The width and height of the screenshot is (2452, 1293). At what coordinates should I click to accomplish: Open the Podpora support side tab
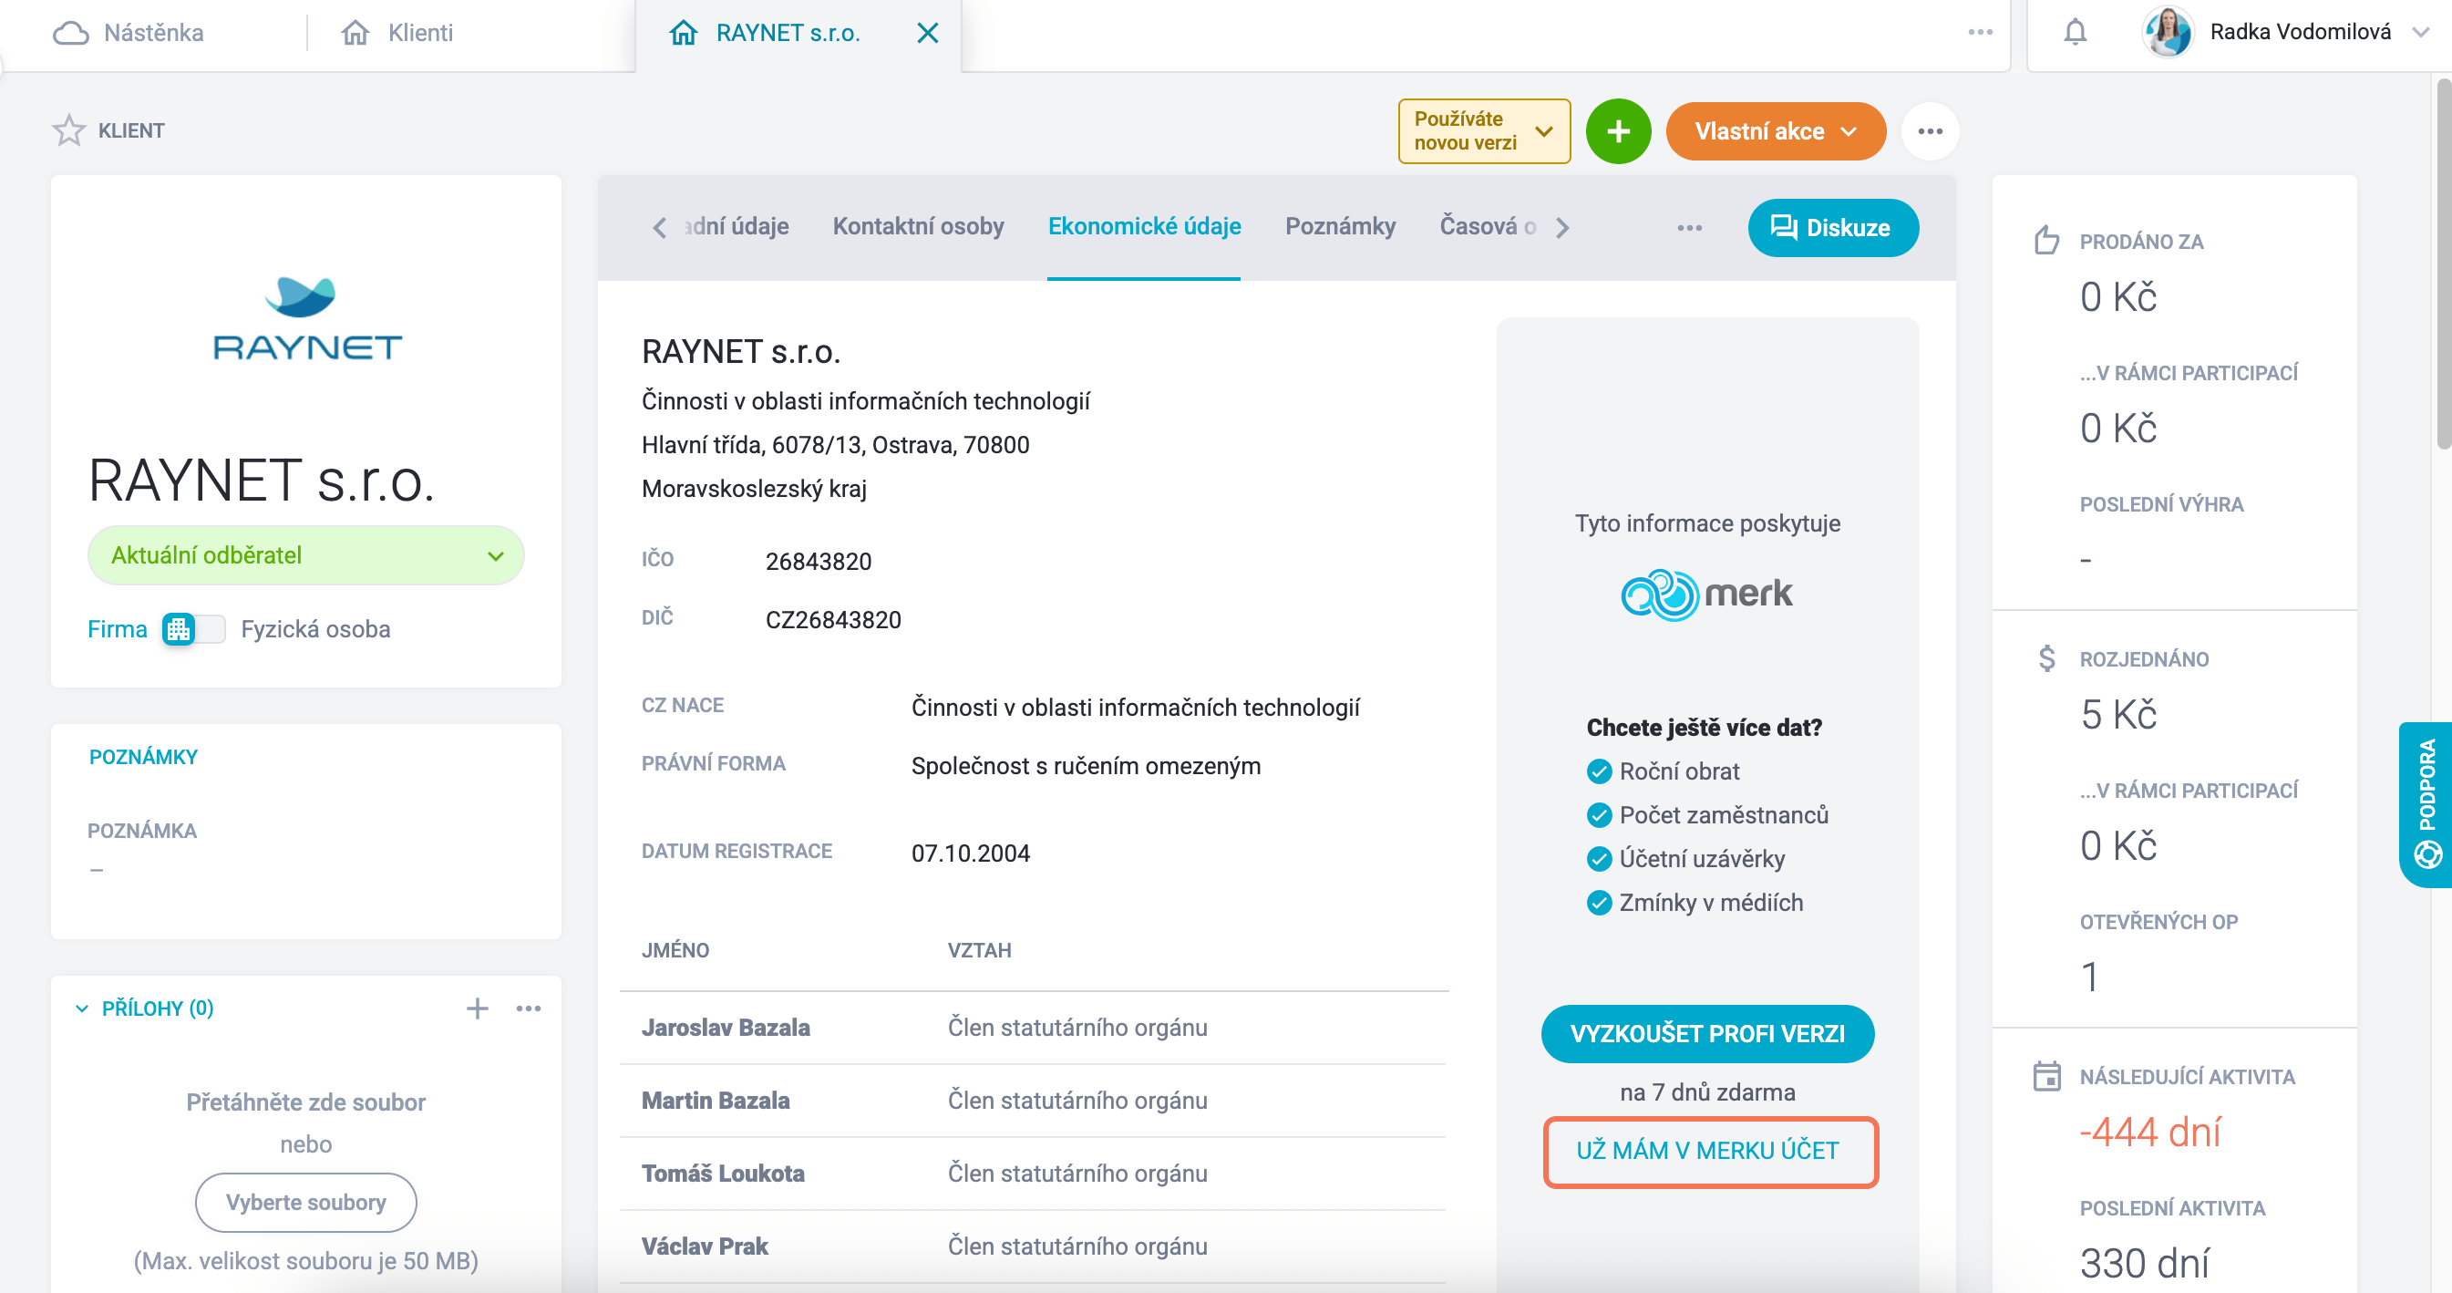(x=2426, y=804)
